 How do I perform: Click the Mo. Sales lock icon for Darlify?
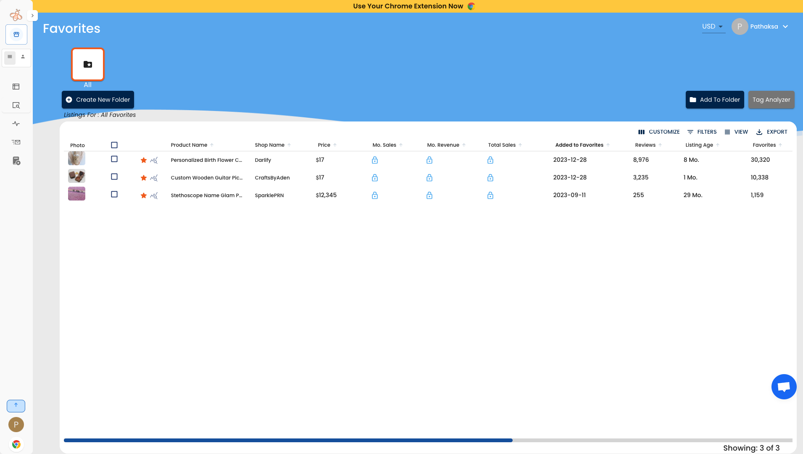tap(374, 160)
